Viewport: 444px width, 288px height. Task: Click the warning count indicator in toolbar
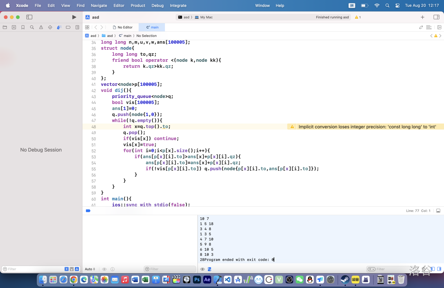tap(358, 17)
